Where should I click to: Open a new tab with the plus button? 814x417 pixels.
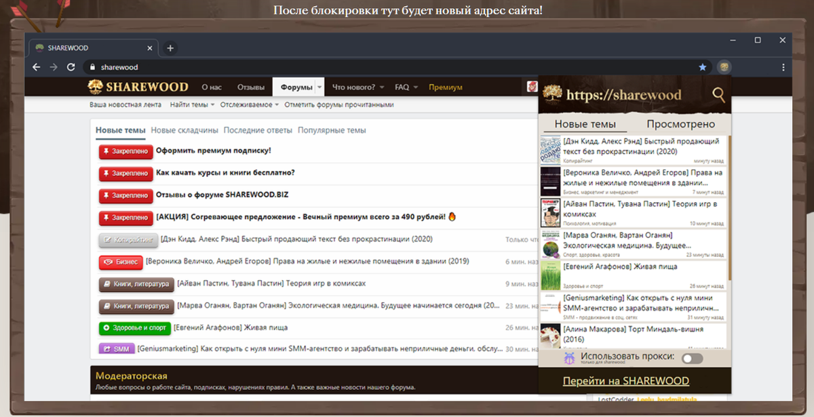(x=170, y=48)
